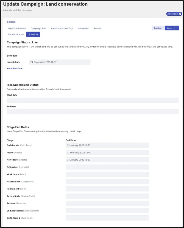Viewport: 184px width, 228px height.
Task: Click the Idea Submission Start Date field
Action: click(x=93, y=100)
